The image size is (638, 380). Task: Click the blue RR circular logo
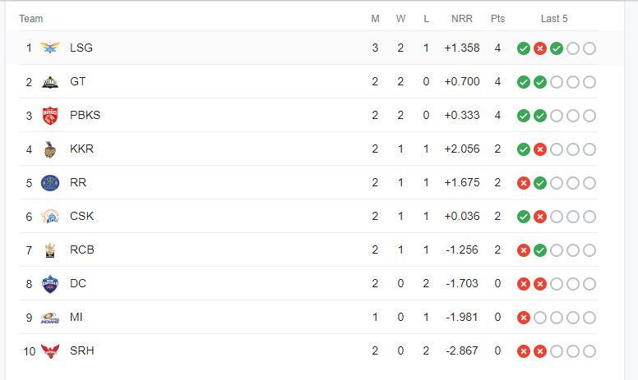click(50, 183)
